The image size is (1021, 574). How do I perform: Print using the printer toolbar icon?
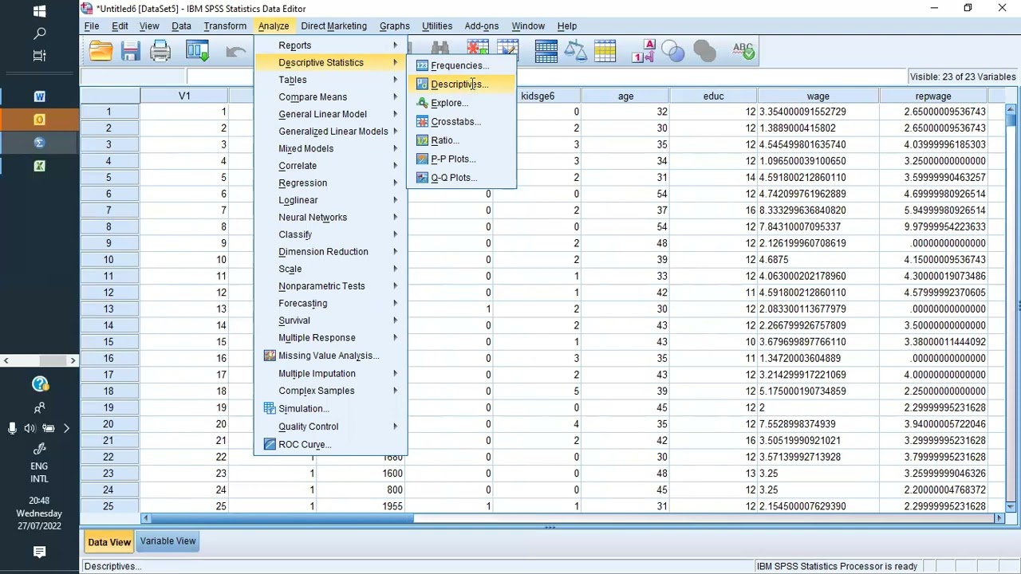160,52
